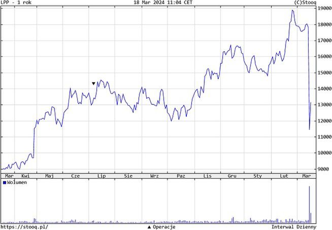This screenshot has height=230, width=332.
Task: Click the Mar month label after Lut
Action: [307, 176]
